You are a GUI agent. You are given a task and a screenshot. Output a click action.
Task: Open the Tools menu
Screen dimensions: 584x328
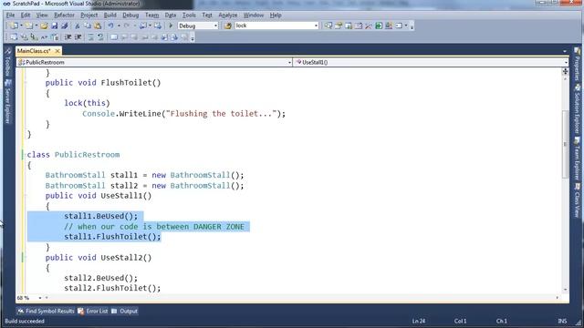click(189, 15)
